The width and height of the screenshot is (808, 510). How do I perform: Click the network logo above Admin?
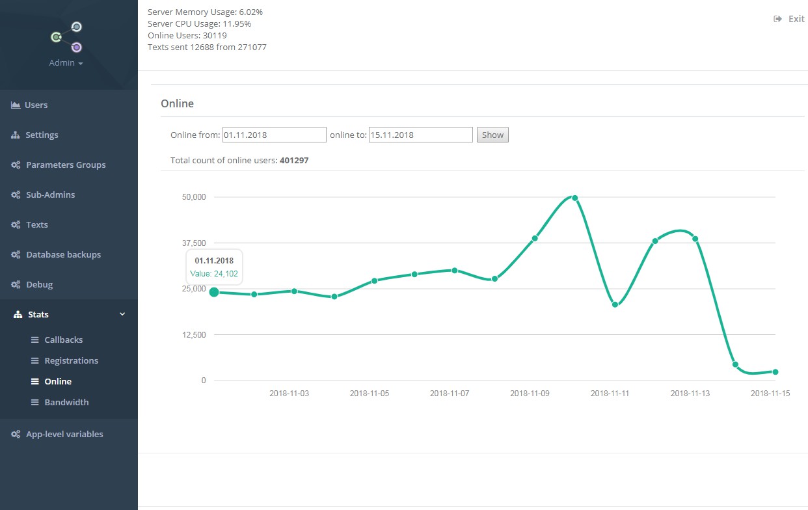pyautogui.click(x=67, y=36)
